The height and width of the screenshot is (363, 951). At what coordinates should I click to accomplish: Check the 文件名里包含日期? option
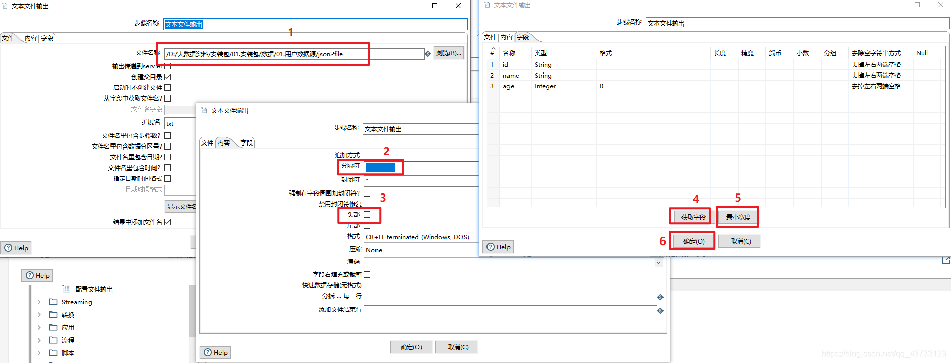click(x=168, y=157)
